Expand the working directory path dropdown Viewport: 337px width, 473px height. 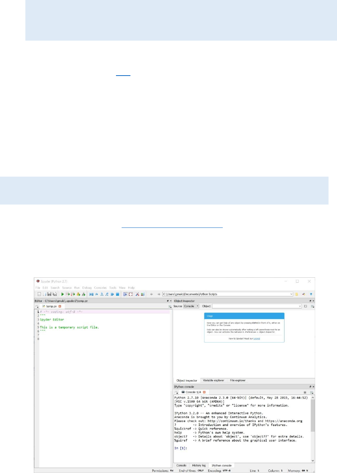pos(292,294)
